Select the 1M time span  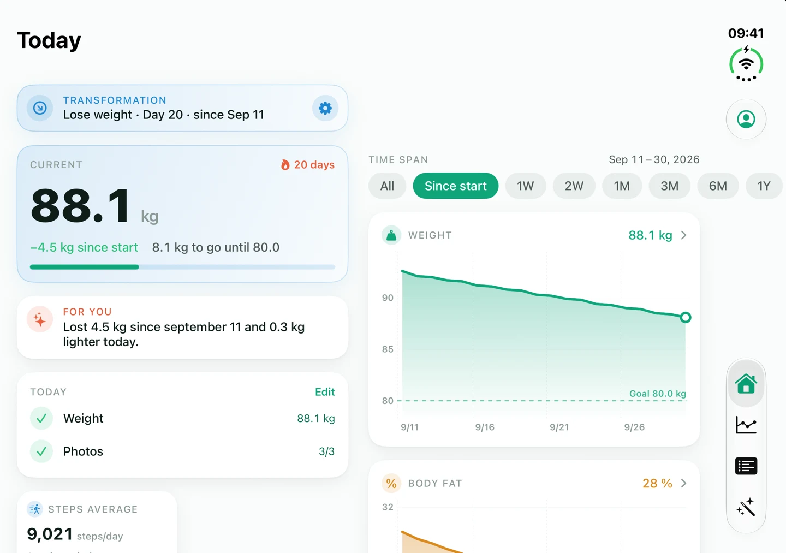(622, 186)
